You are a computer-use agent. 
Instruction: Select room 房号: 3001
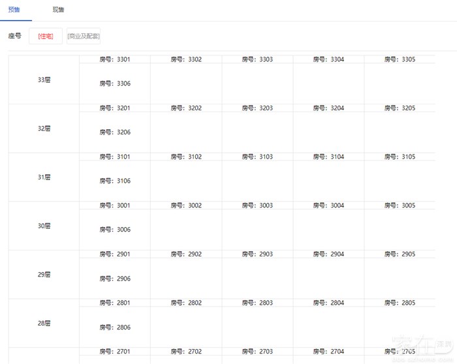pos(115,205)
